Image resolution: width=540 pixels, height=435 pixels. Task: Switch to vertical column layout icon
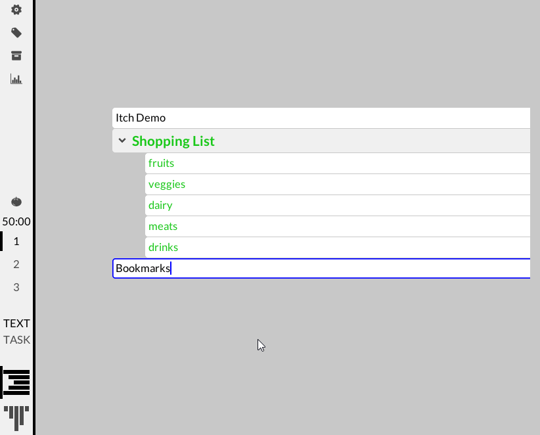click(x=16, y=417)
